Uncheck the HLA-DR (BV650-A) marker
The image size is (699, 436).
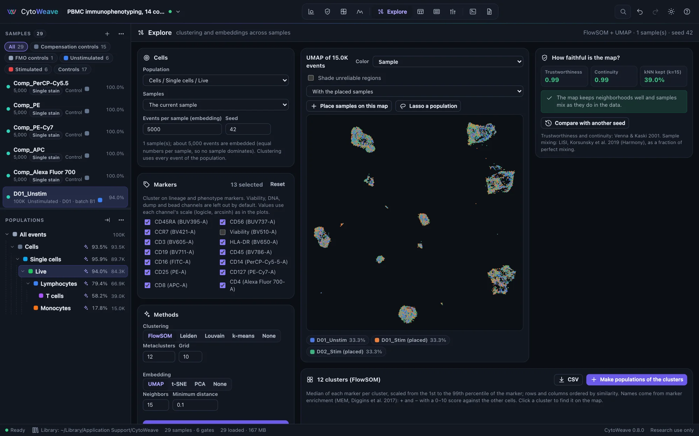(x=223, y=242)
